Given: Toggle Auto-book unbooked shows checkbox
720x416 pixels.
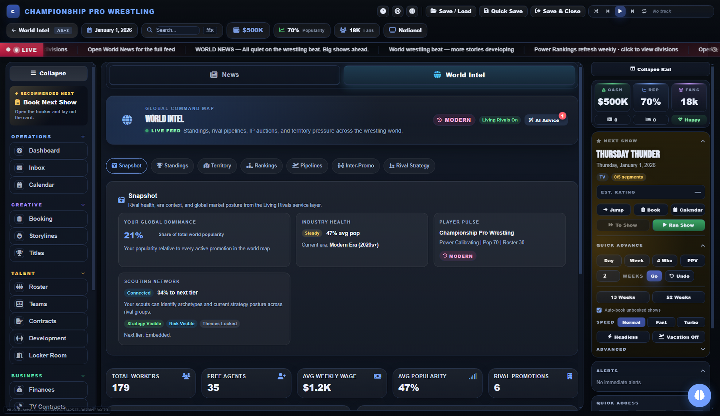Looking at the screenshot, I should [x=599, y=310].
